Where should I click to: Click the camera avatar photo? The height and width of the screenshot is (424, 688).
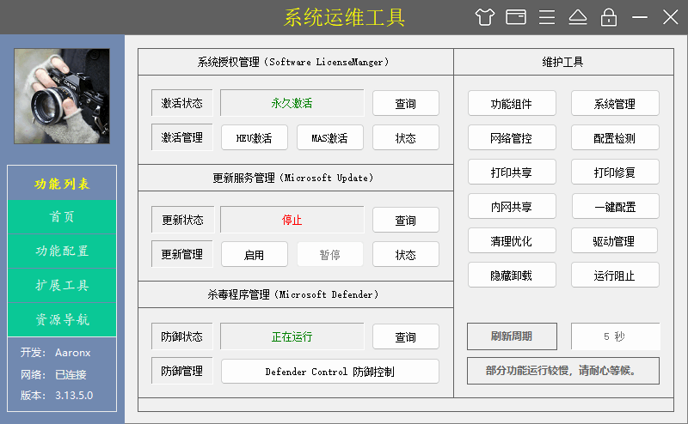tap(62, 95)
